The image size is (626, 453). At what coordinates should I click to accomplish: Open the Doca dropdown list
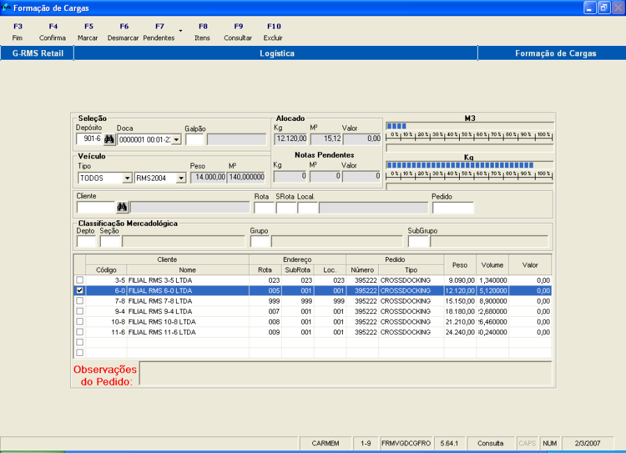[x=176, y=140]
